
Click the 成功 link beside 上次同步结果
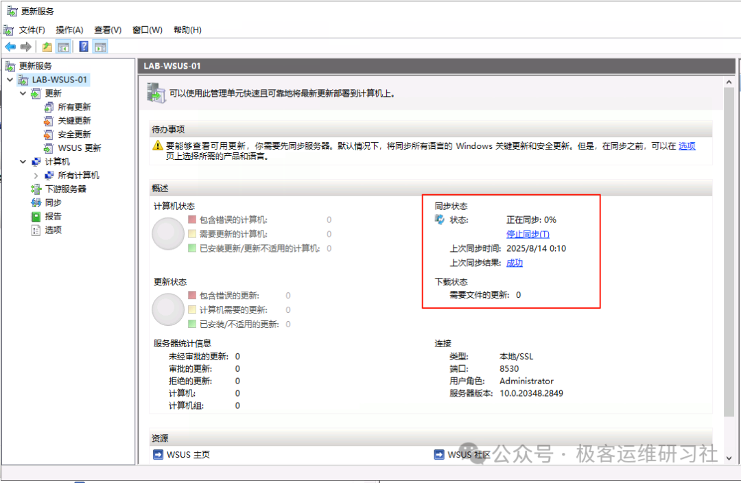coord(515,263)
